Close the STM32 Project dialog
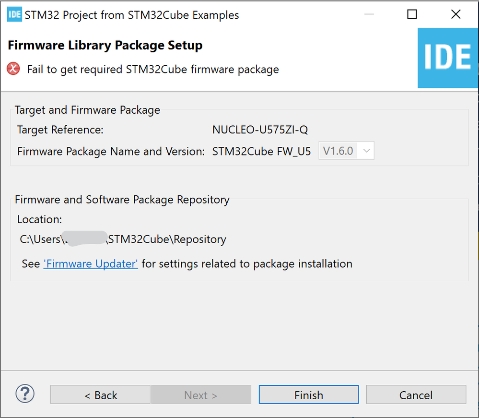Viewport: 479px width, 418px height. point(456,14)
